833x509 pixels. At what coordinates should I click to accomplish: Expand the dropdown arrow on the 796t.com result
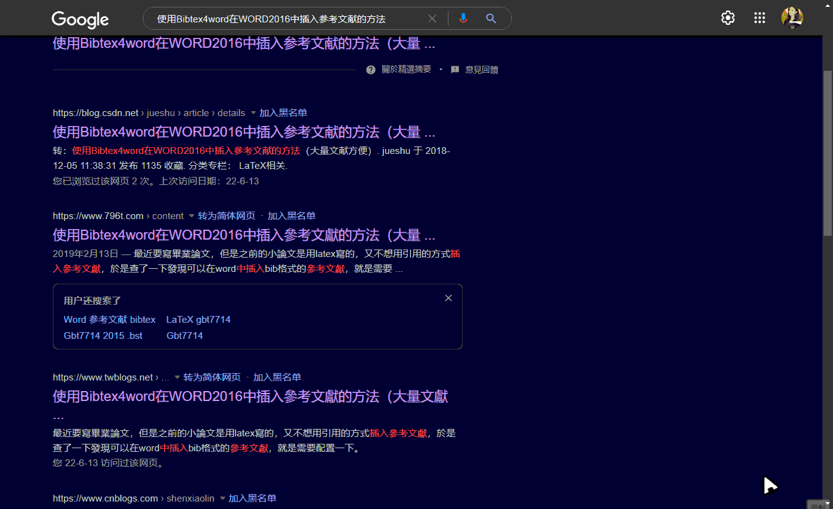191,216
